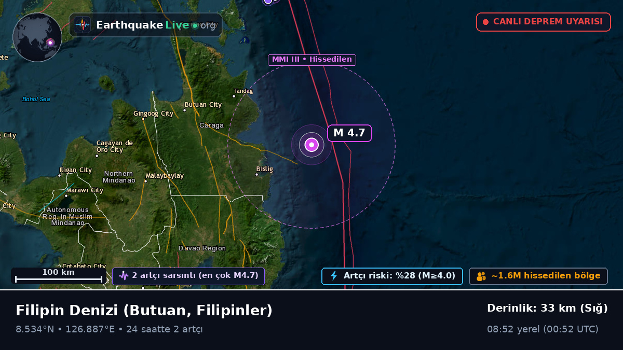
Task: Click the Artçı riski %28 badge
Action: (x=392, y=276)
